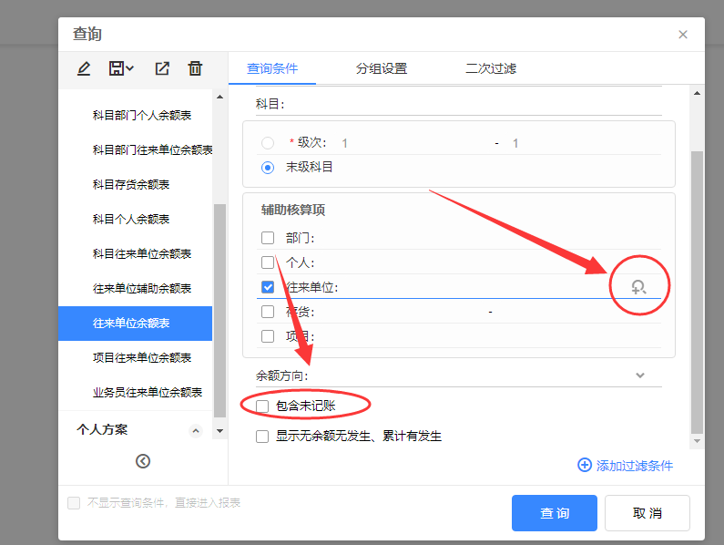This screenshot has width=724, height=545.
Task: Click the export share icon
Action: 162,68
